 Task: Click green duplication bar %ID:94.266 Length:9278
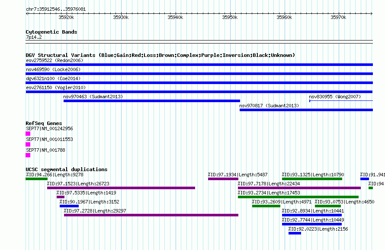pos(37,179)
